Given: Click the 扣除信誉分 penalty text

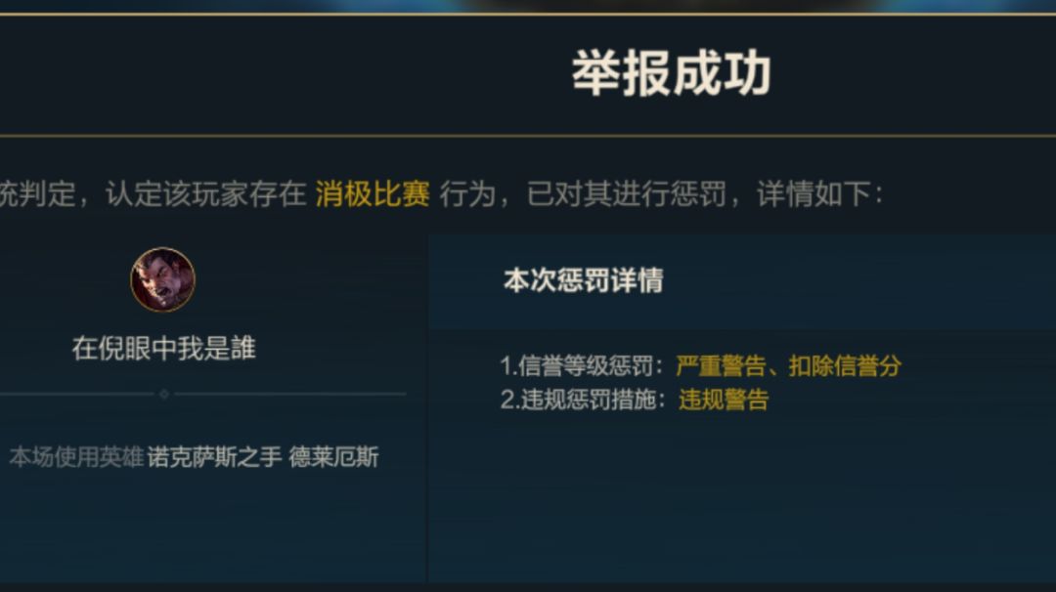Looking at the screenshot, I should (845, 366).
